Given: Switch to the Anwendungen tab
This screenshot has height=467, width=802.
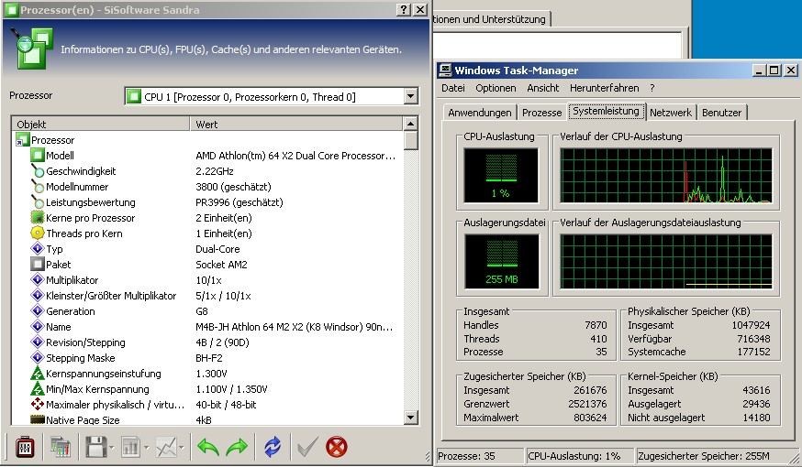Looking at the screenshot, I should point(480,113).
